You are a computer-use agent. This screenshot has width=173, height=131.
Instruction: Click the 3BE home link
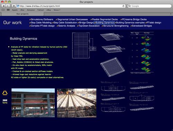point(5,102)
